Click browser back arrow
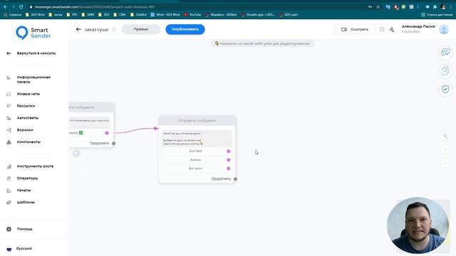456x256 pixels. point(6,6)
